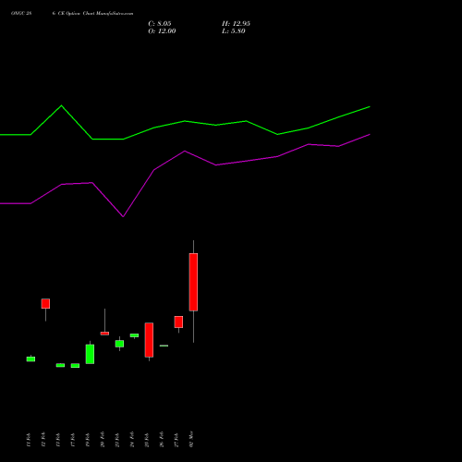Viewport: 462px width, 462px height.
Task: Click the high value H: 12.95
Action: [236, 24]
